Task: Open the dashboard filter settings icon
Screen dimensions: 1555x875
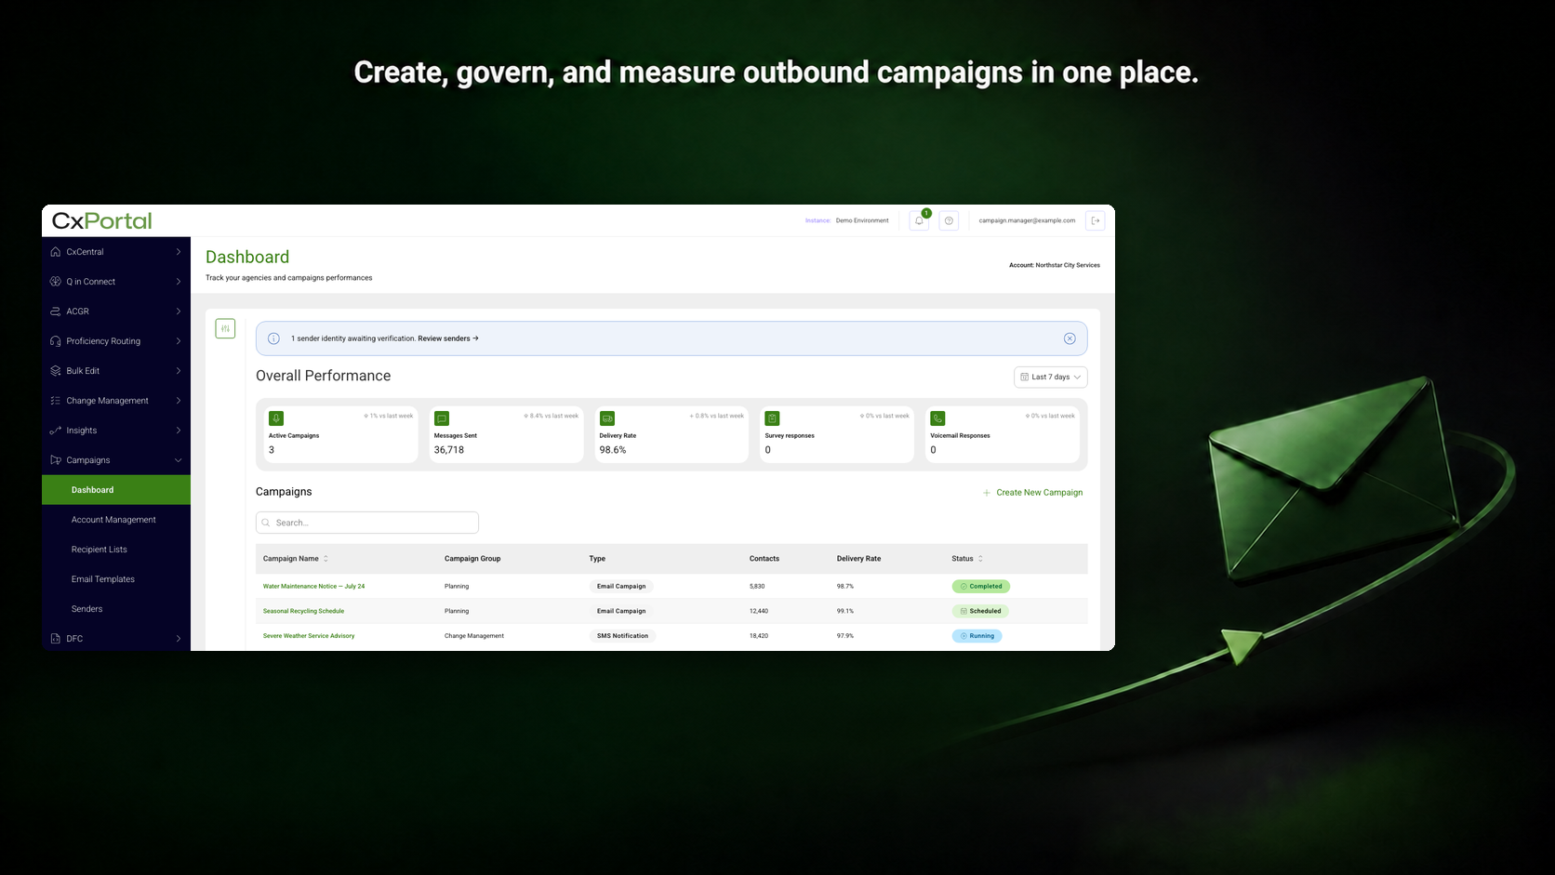Action: tap(225, 328)
